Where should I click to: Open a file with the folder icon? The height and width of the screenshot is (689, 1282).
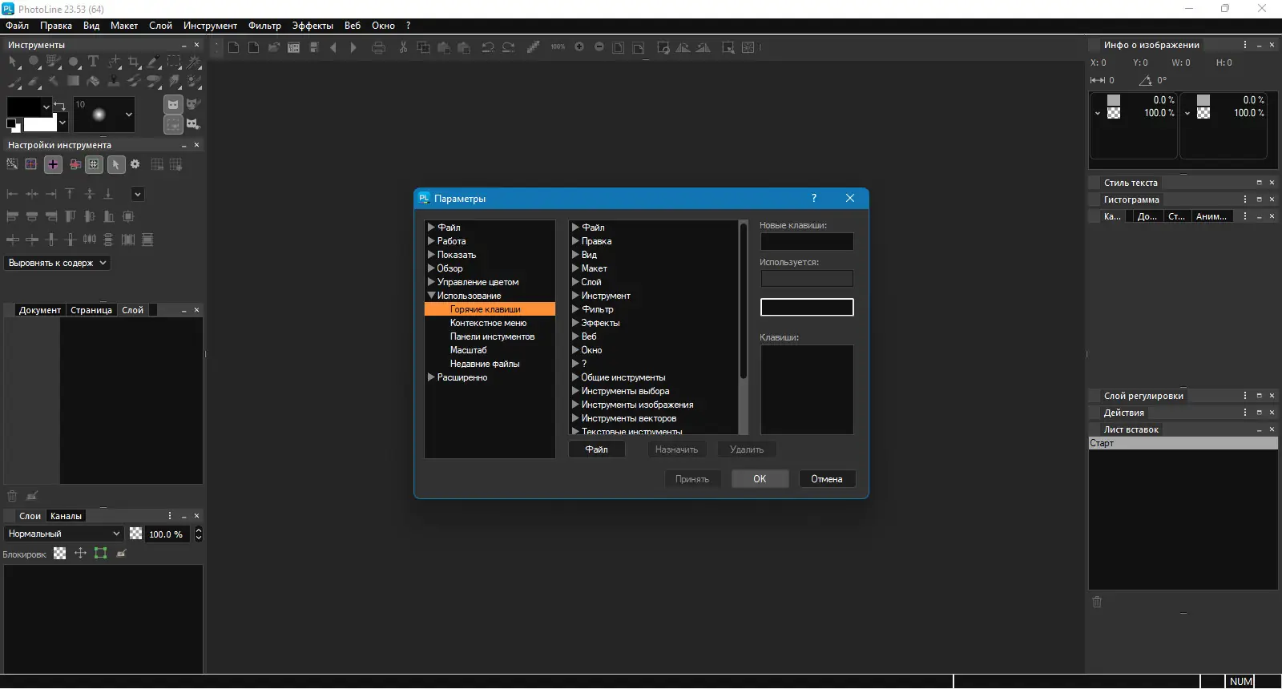[x=274, y=48]
